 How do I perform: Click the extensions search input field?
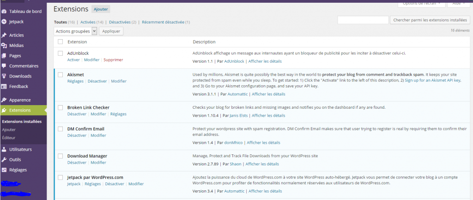[362, 20]
